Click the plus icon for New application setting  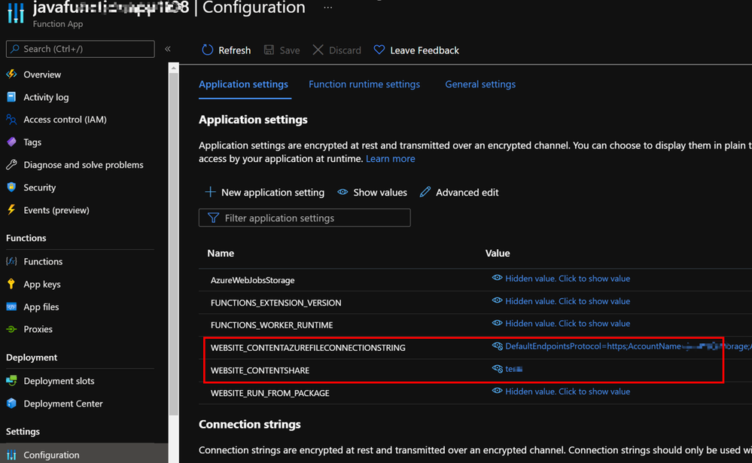210,192
